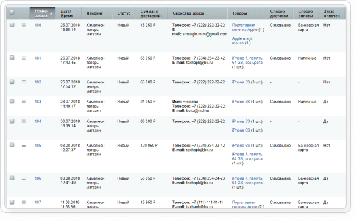Select the checkbox for order 186
357x221 pixels.
(12, 178)
